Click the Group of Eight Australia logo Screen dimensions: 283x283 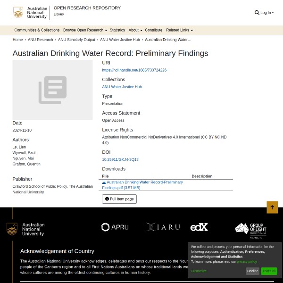(x=250, y=230)
